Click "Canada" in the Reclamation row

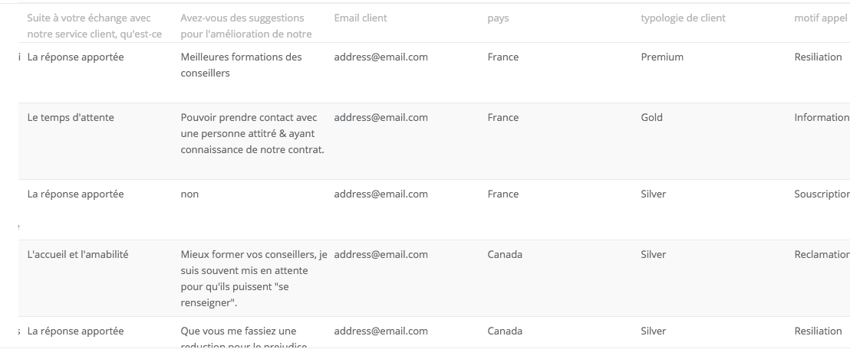(x=505, y=255)
